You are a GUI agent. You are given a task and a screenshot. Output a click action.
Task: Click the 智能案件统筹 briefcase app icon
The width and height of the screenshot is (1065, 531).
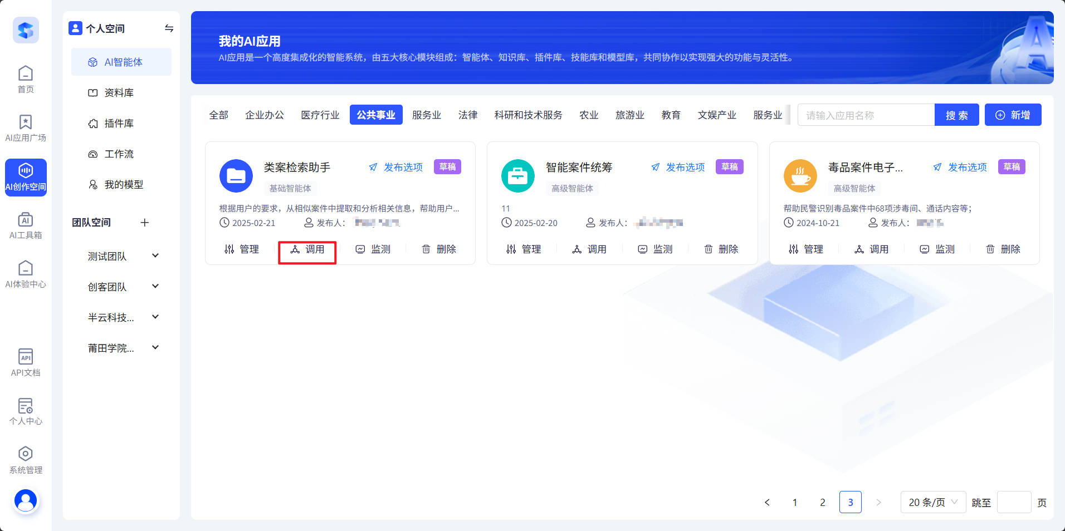(518, 176)
